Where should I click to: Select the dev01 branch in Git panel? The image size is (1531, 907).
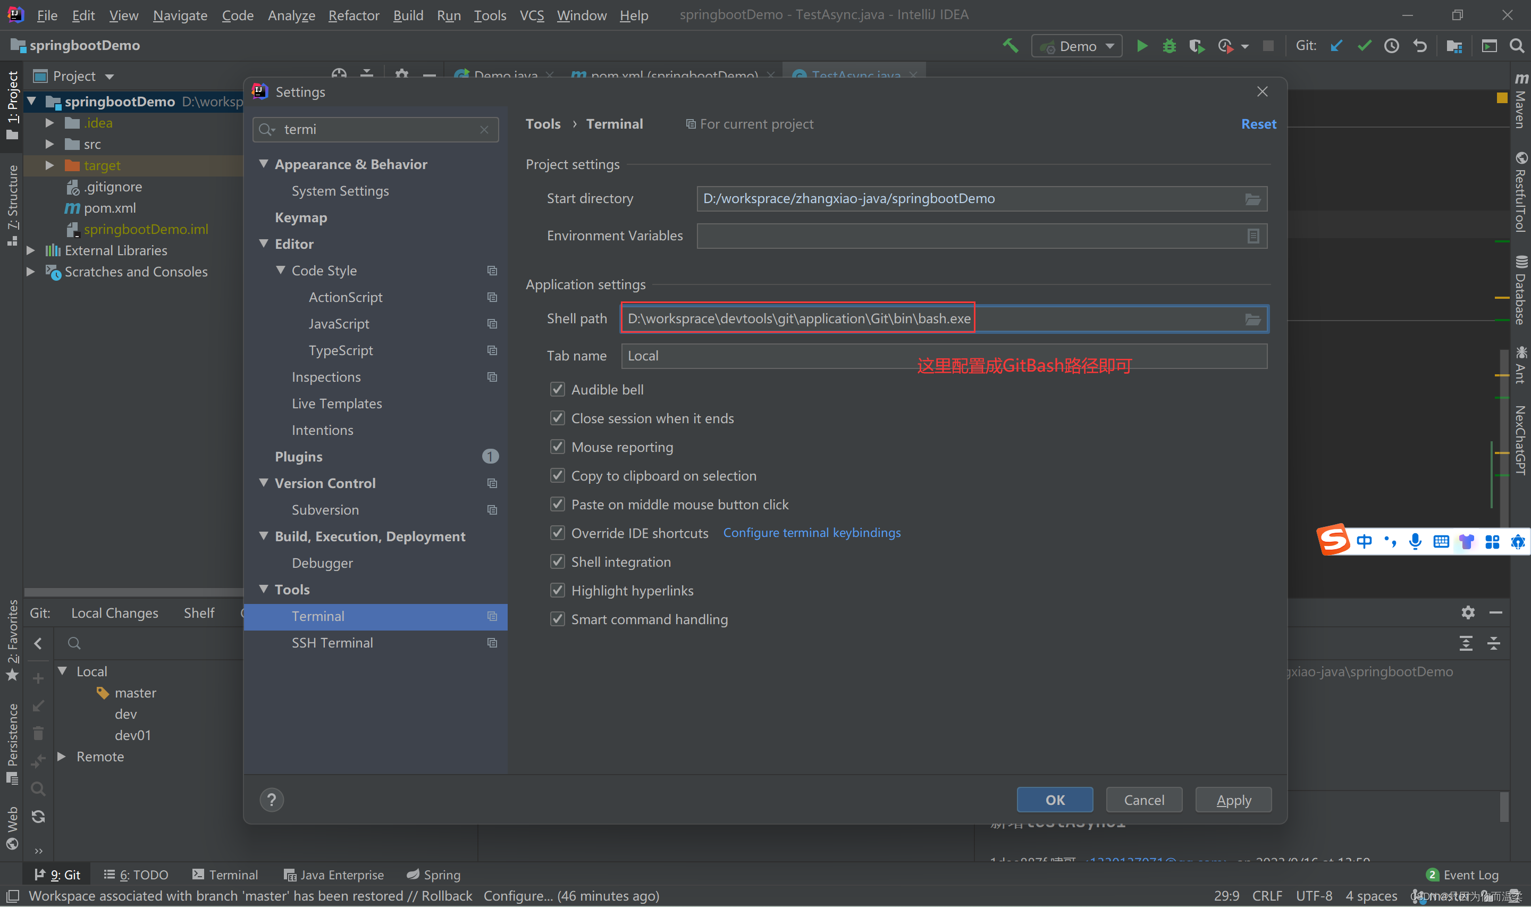click(132, 735)
